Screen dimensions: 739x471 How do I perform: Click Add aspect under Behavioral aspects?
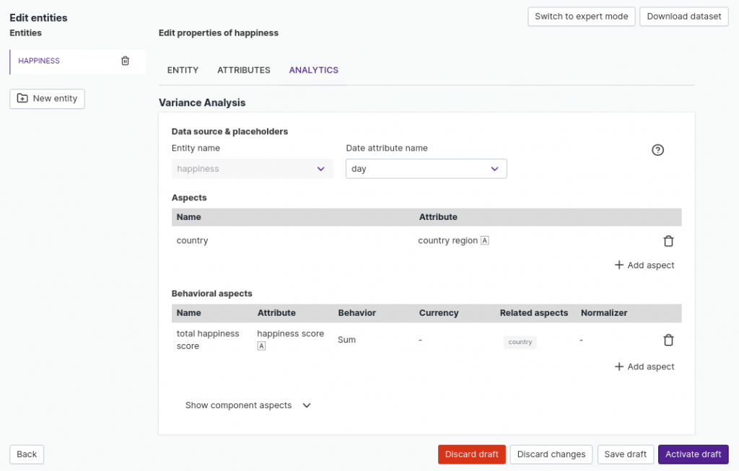click(644, 366)
